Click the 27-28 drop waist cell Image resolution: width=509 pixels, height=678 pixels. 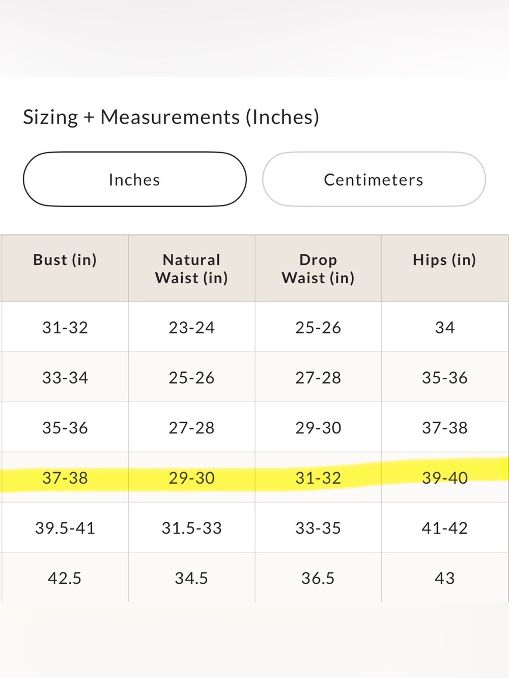(x=318, y=377)
